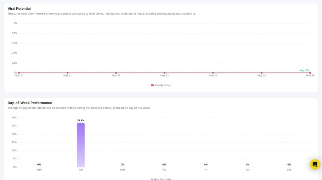Click the 0.2% y-axis label
This screenshot has height=180, width=322.
pyautogui.click(x=14, y=63)
